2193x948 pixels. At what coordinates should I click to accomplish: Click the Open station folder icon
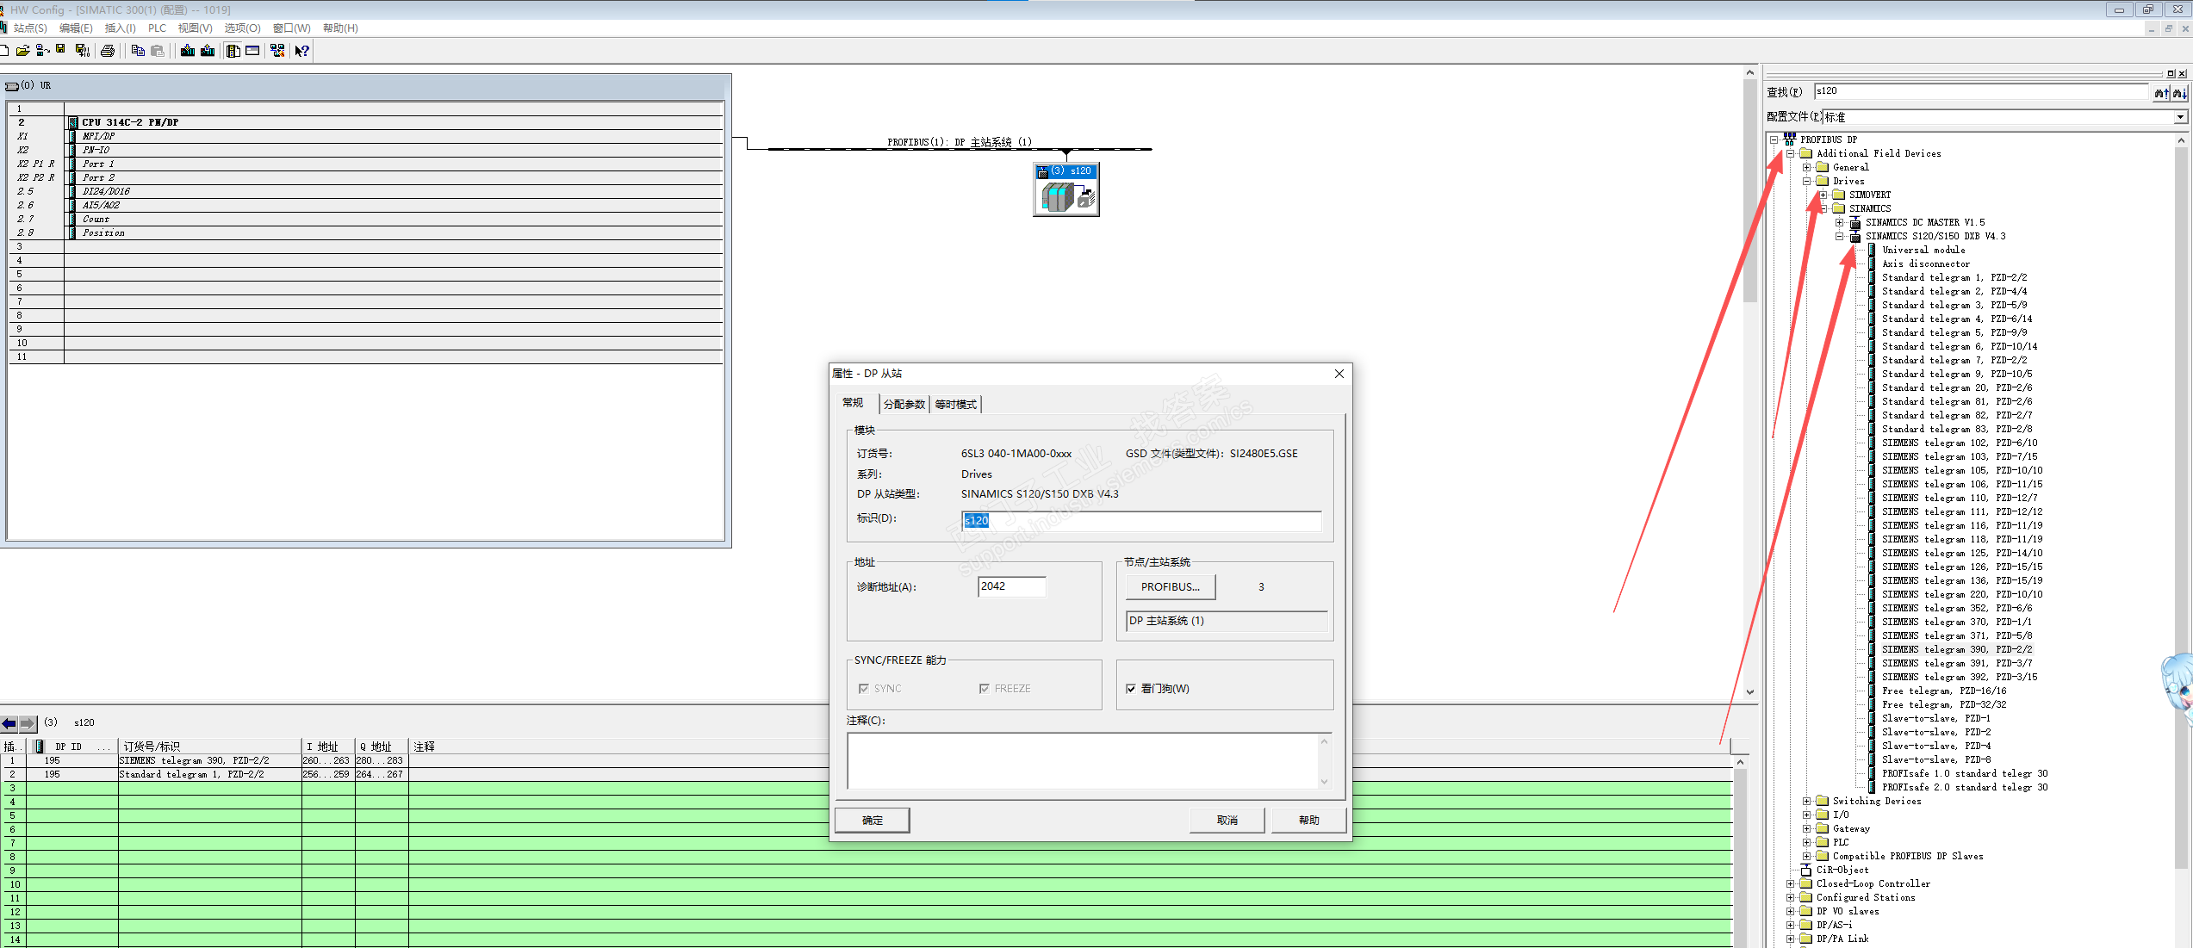click(x=22, y=51)
